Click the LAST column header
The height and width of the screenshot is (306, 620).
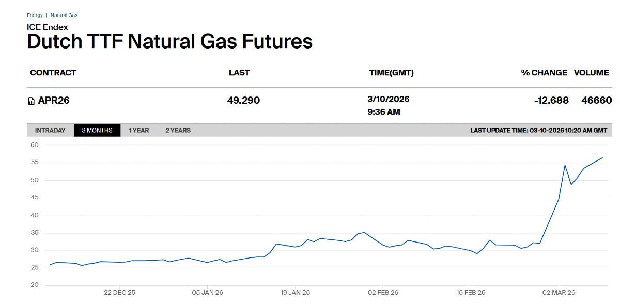[x=239, y=73]
